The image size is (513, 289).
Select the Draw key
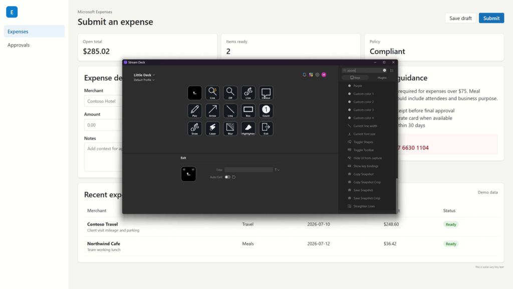(x=195, y=129)
